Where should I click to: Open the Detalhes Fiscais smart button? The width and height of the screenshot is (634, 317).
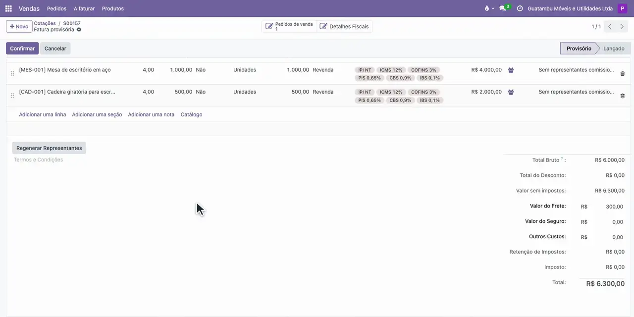tap(344, 26)
